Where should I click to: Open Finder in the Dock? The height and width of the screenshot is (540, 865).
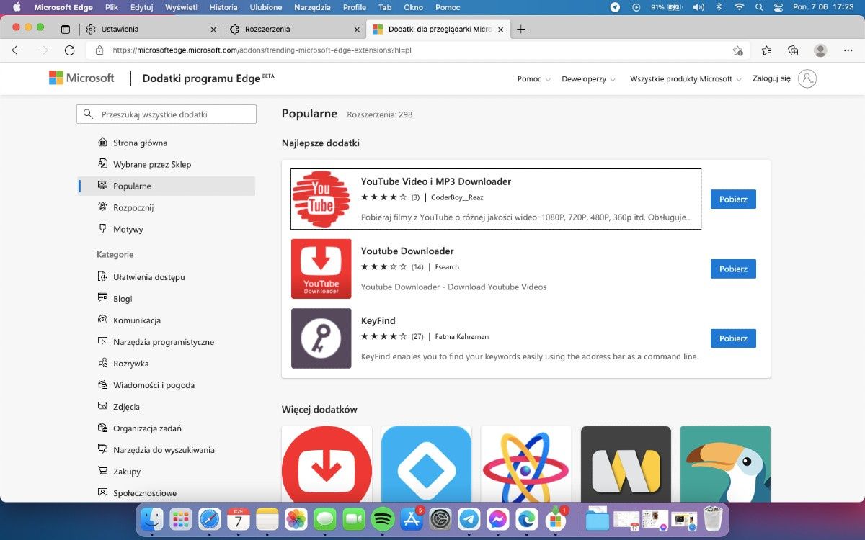point(151,518)
